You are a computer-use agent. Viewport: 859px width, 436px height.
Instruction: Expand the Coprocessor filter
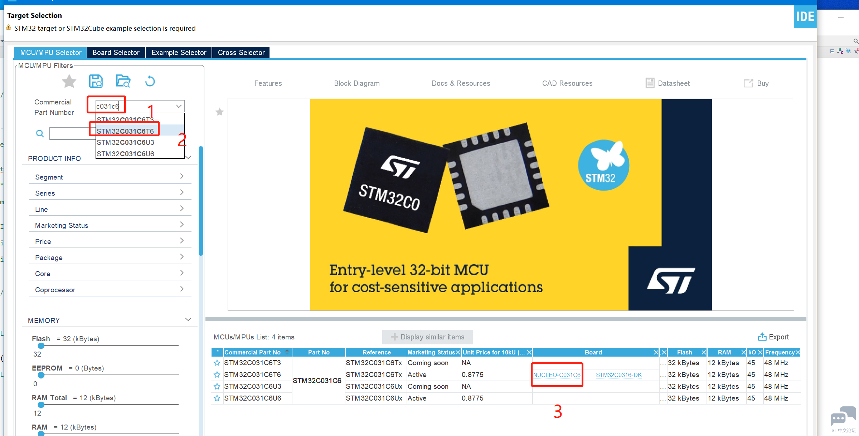coord(182,289)
